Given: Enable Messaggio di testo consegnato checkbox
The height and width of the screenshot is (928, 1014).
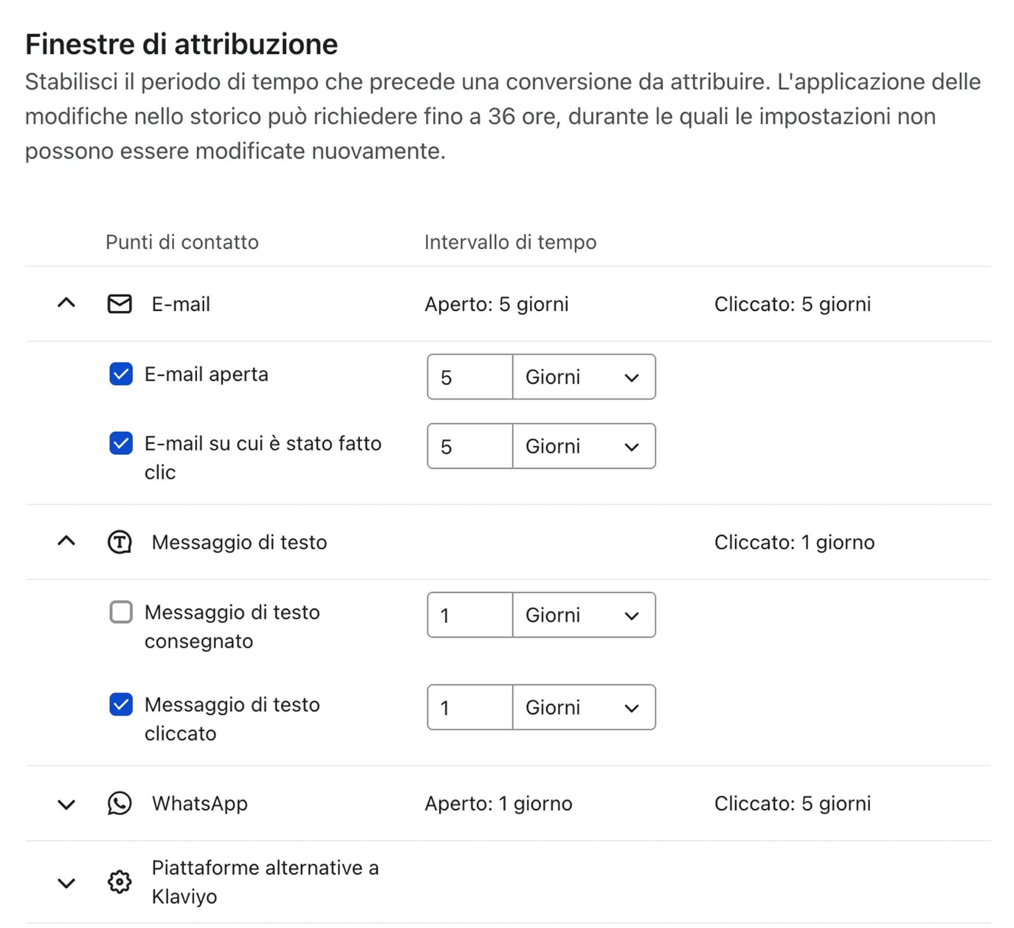Looking at the screenshot, I should [x=121, y=612].
